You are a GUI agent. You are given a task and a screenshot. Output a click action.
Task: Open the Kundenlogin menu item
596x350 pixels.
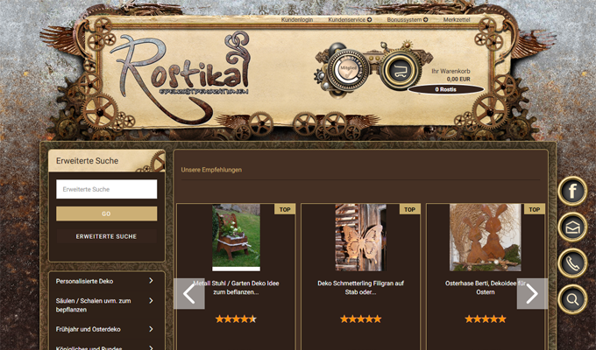pyautogui.click(x=298, y=19)
